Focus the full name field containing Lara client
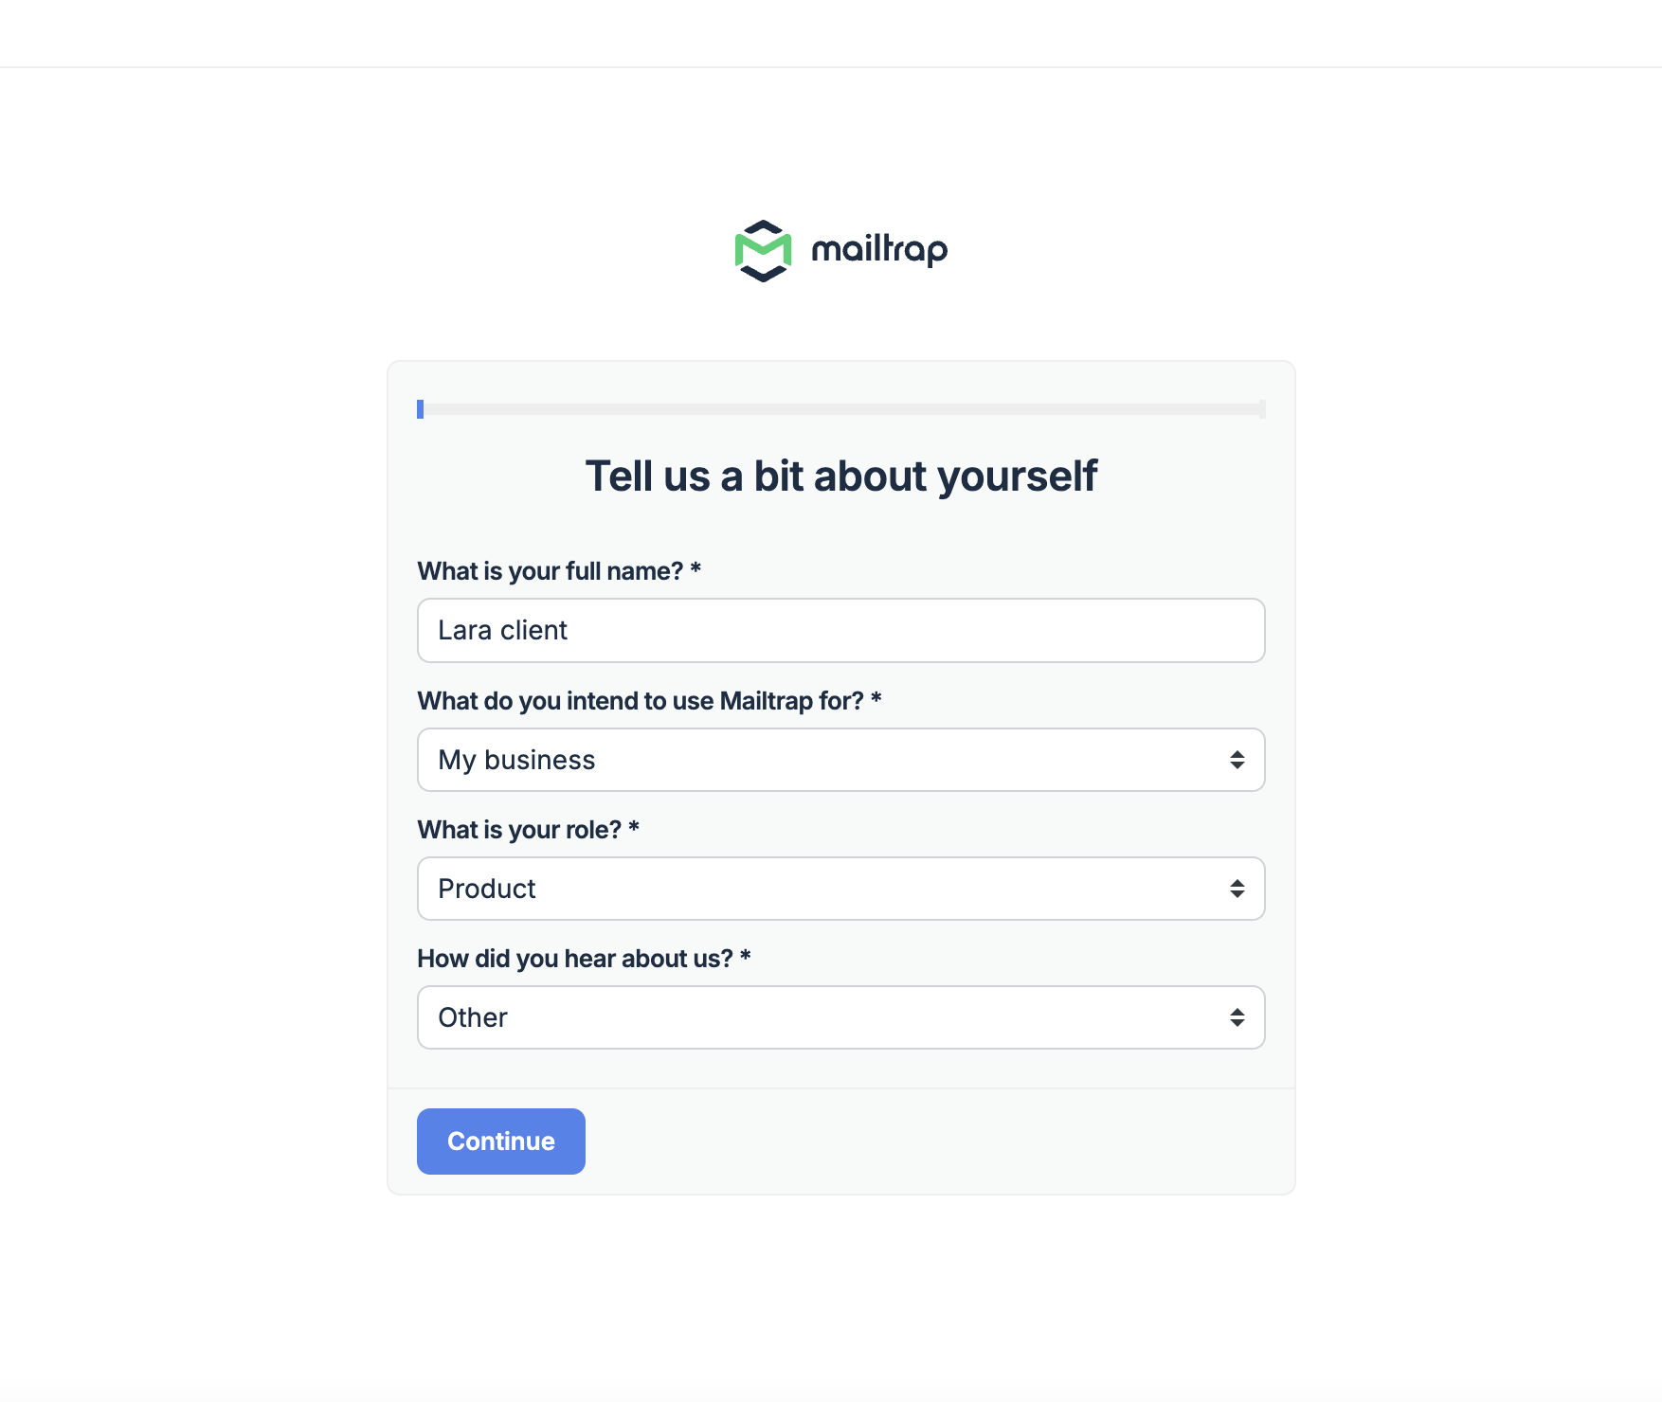The image size is (1662, 1402). (840, 630)
